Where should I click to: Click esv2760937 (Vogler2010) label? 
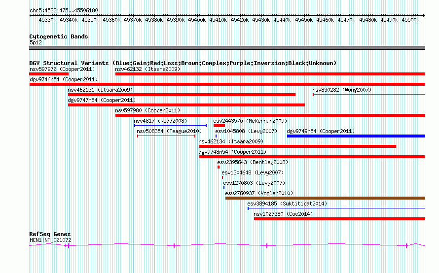coord(259,193)
